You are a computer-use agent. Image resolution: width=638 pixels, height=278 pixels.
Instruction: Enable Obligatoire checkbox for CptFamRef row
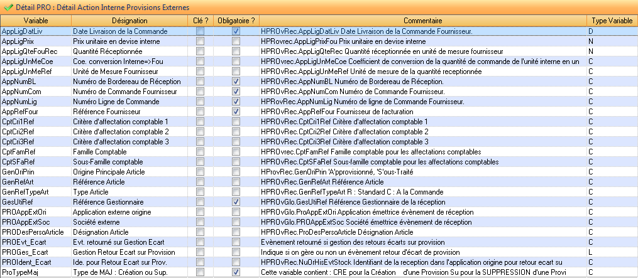pos(236,152)
